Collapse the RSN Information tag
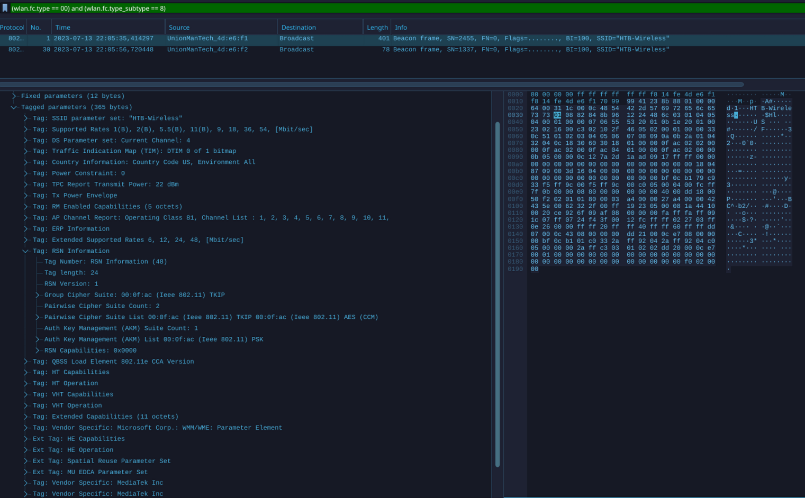Viewport: 805px width, 498px height. point(25,251)
